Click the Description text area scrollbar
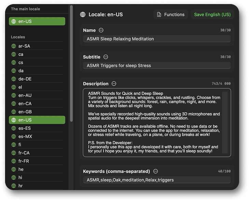The height and width of the screenshot is (201, 249). tap(225, 123)
